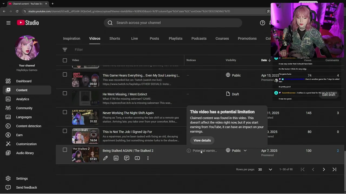This screenshot has height=194, width=346.
Task: Open comments icon for The Stalked 2
Action: coord(127,158)
